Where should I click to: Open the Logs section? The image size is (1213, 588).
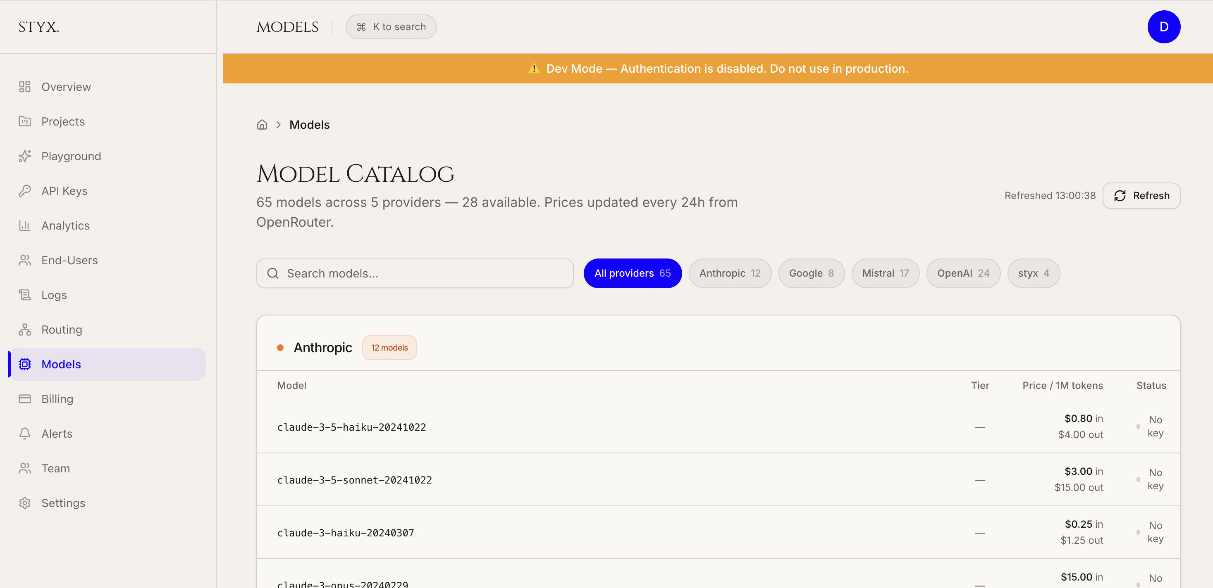[x=54, y=294]
